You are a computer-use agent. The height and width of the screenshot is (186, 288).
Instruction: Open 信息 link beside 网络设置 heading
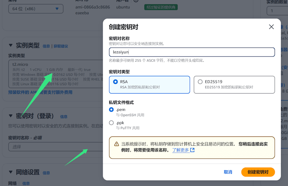click(x=46, y=173)
